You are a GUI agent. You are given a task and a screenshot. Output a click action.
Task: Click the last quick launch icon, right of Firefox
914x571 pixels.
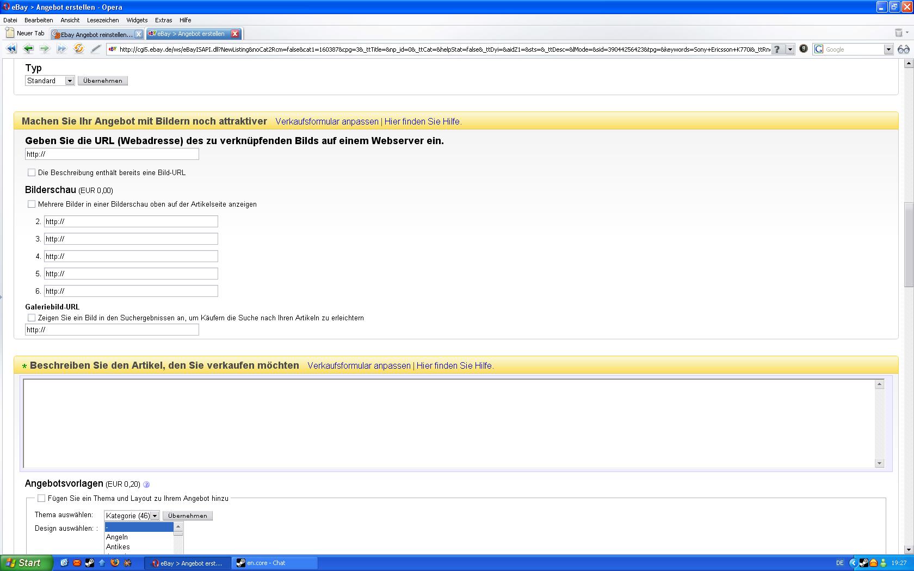coord(128,563)
